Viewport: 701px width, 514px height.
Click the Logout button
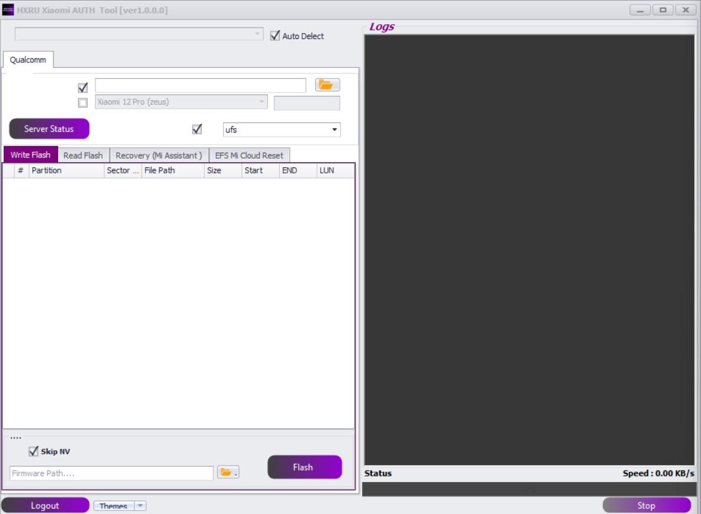pos(45,506)
